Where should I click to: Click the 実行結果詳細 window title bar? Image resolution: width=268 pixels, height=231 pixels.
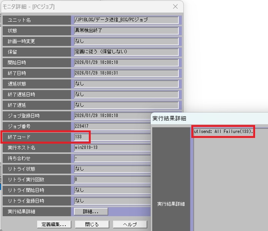coord(209,119)
